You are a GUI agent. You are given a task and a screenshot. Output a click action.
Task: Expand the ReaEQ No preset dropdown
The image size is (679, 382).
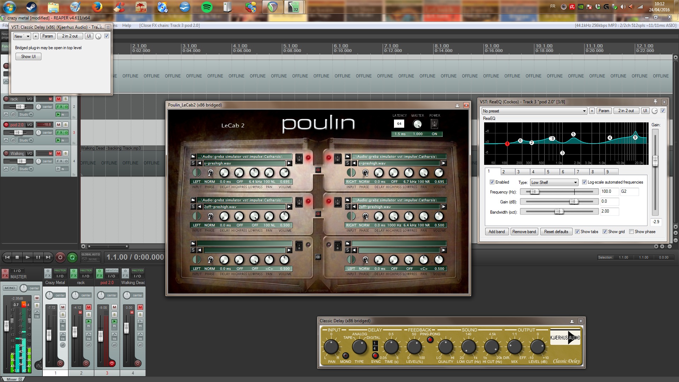coord(534,111)
